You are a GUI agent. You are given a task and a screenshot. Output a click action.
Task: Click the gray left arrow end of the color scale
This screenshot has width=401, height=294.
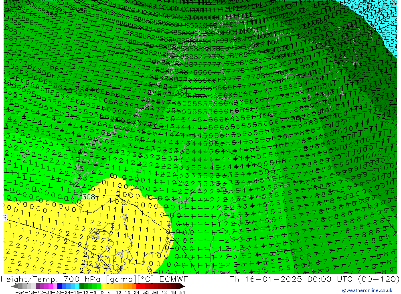click(14, 286)
